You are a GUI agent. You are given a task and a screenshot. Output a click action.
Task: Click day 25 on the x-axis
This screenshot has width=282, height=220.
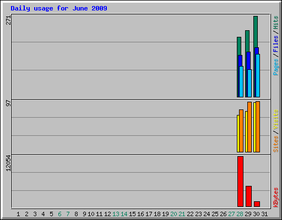(x=215, y=214)
